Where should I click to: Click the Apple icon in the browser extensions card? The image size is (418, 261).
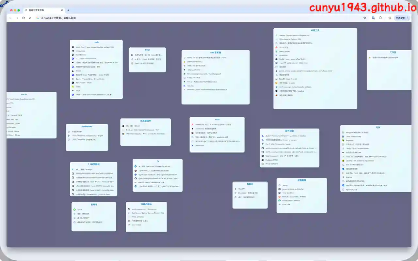[123, 126]
